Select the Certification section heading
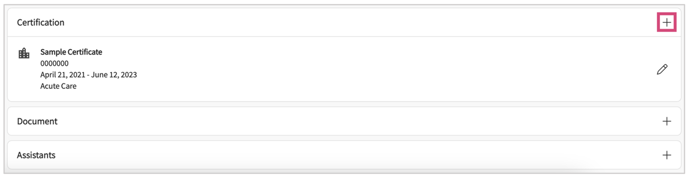688x178 pixels. coord(41,22)
